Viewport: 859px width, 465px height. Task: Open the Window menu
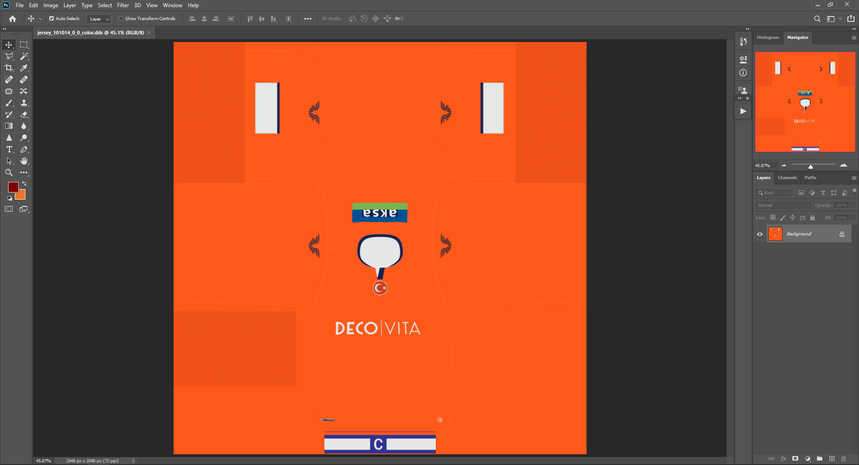pyautogui.click(x=172, y=5)
